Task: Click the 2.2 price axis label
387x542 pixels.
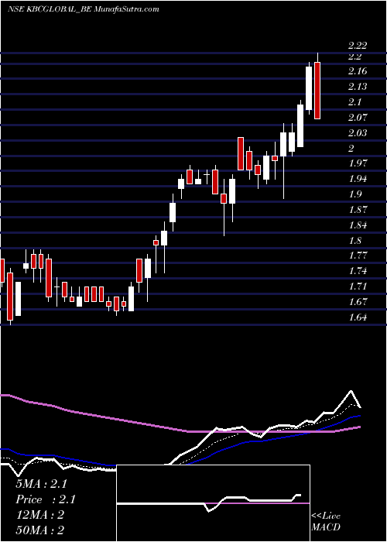Action: 354,56
